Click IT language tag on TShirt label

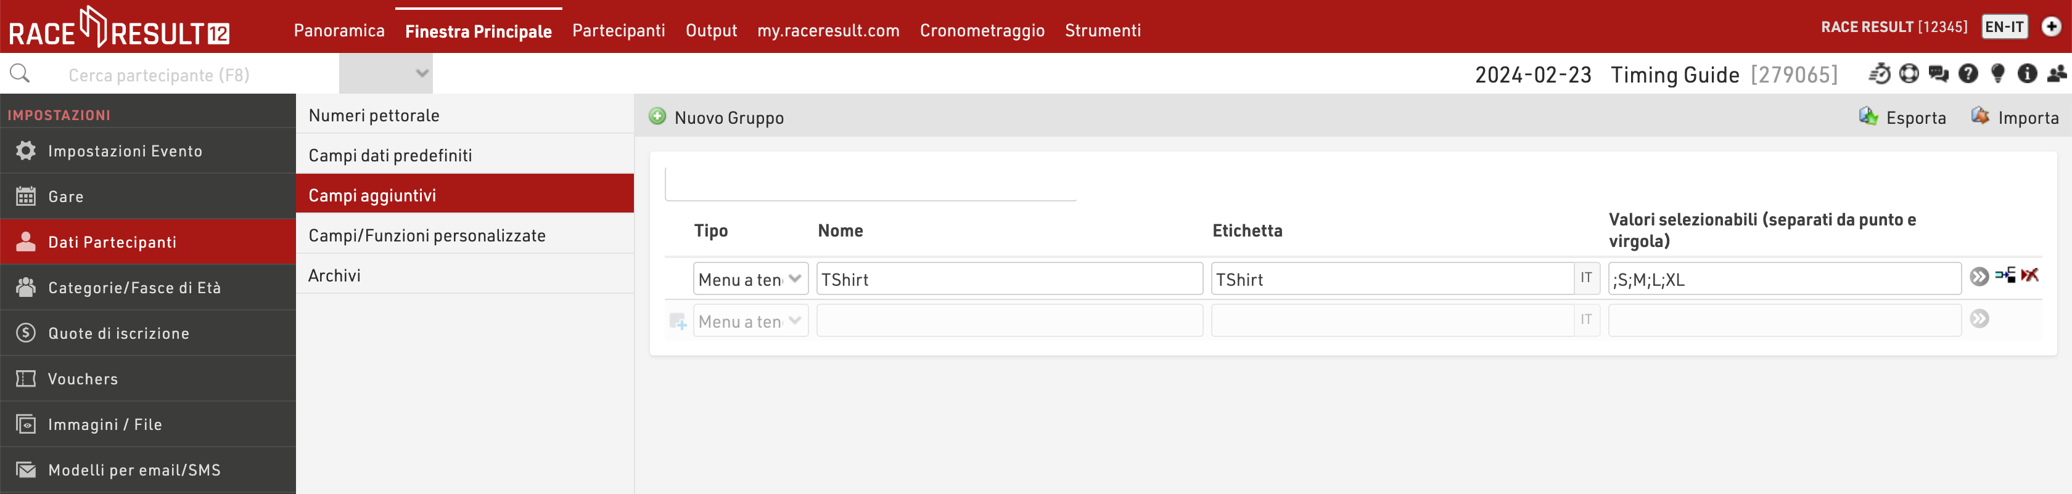[x=1585, y=278]
